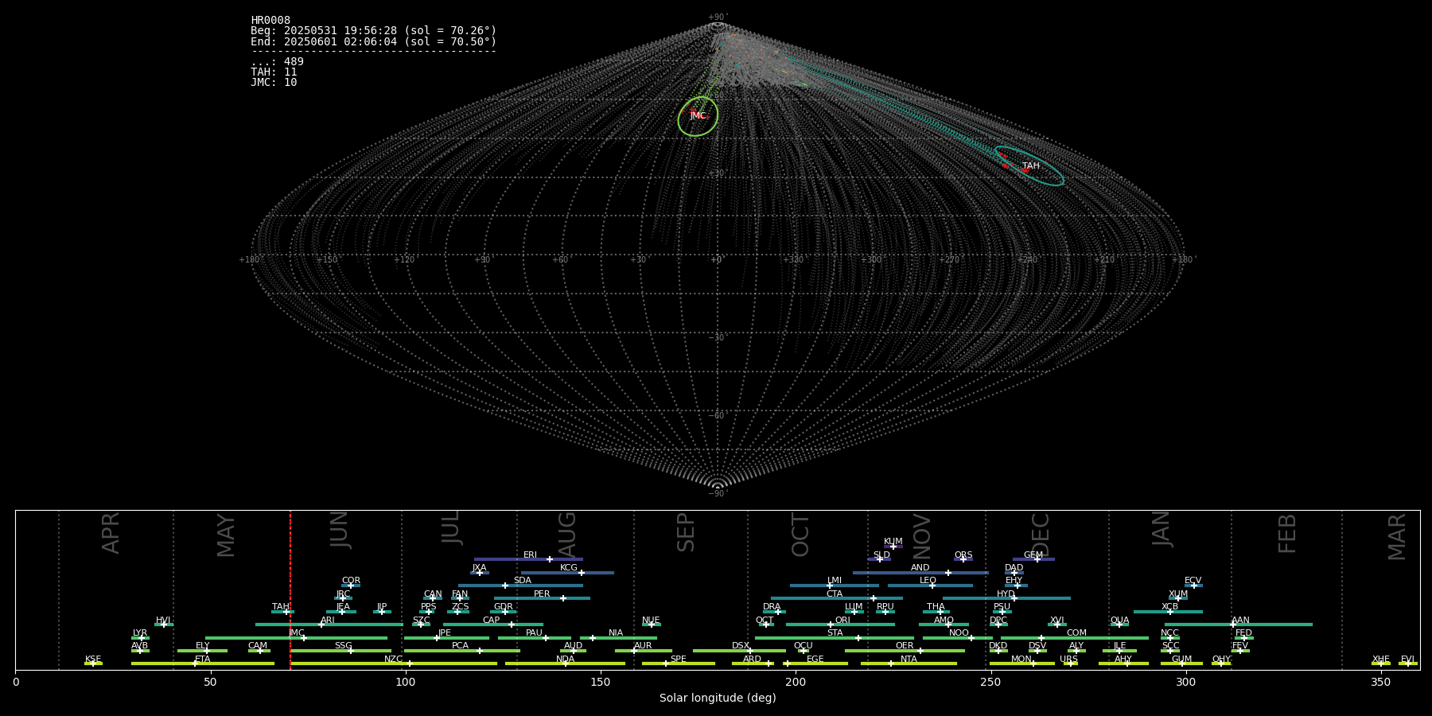Image resolution: width=1432 pixels, height=716 pixels.
Task: Click the NDA shower bar in timeline
Action: (565, 663)
